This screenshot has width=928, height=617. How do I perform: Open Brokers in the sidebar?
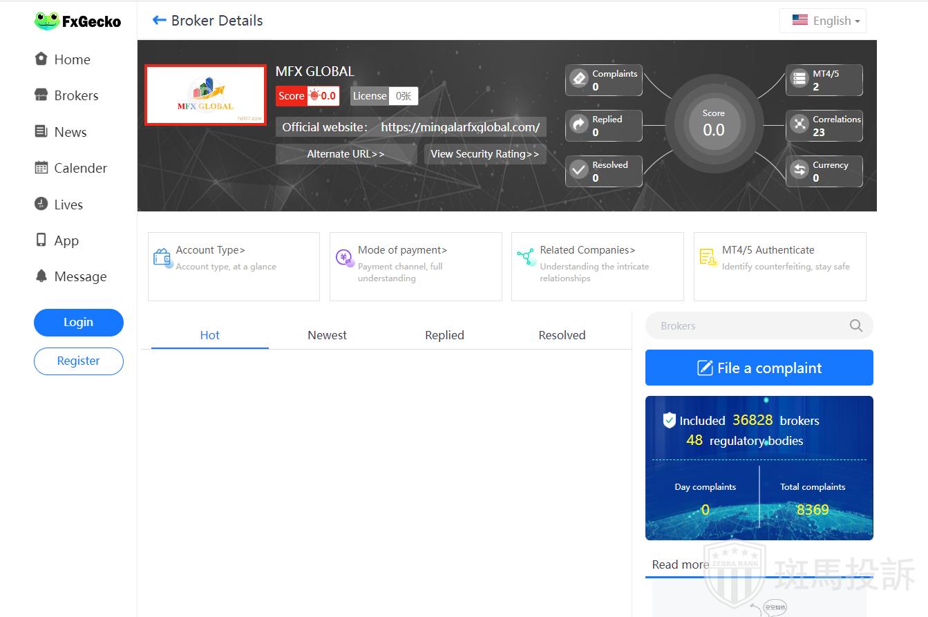[x=76, y=95]
